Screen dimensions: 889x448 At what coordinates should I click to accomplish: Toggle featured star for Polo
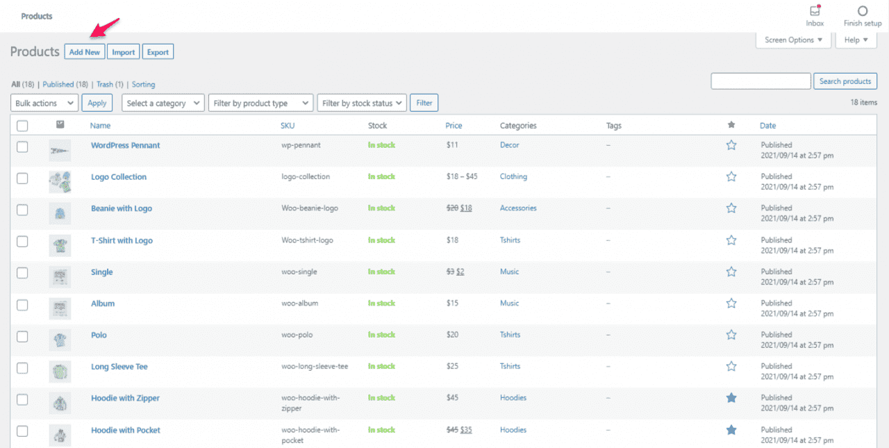point(731,335)
